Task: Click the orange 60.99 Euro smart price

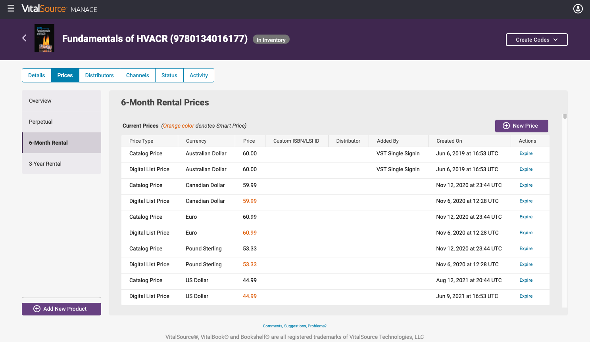Action: pos(250,233)
